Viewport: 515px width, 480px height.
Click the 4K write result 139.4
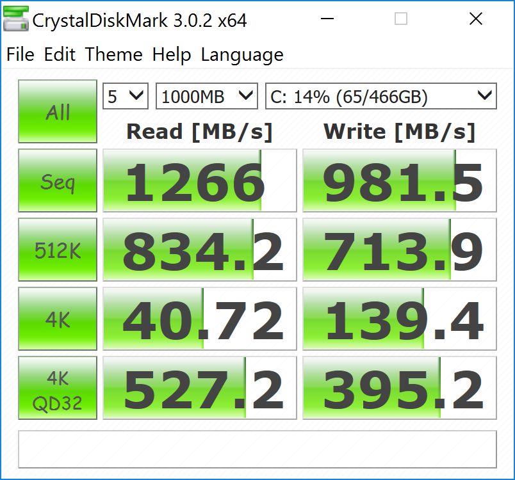pyautogui.click(x=400, y=319)
